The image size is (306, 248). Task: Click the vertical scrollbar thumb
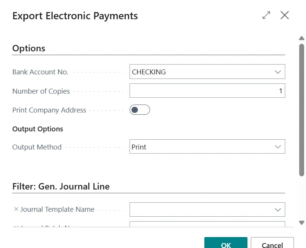[301, 109]
